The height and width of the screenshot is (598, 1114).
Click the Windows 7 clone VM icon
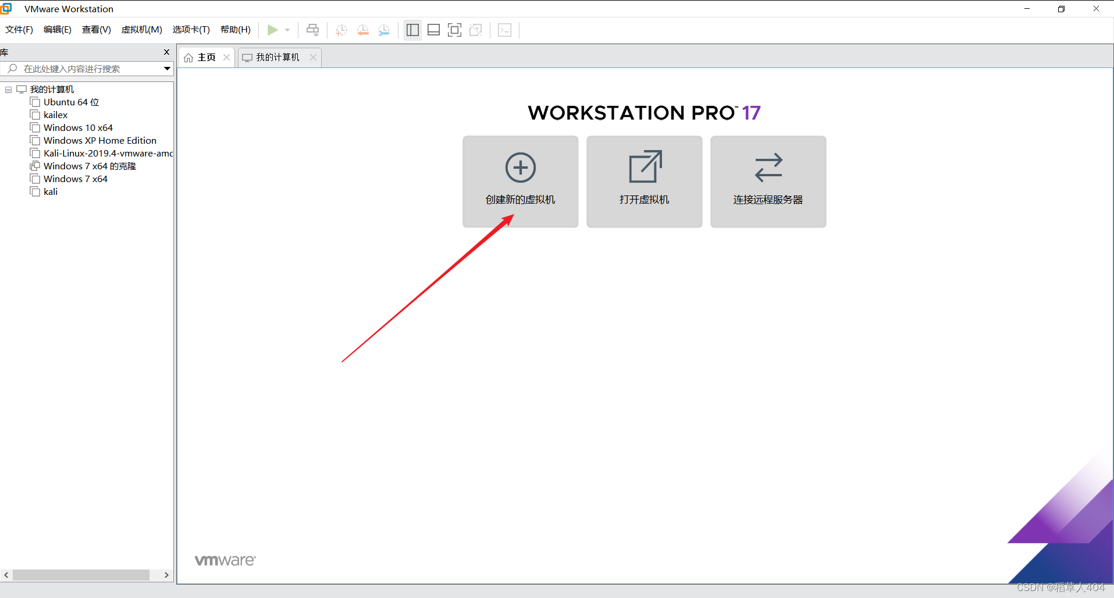pyautogui.click(x=35, y=166)
